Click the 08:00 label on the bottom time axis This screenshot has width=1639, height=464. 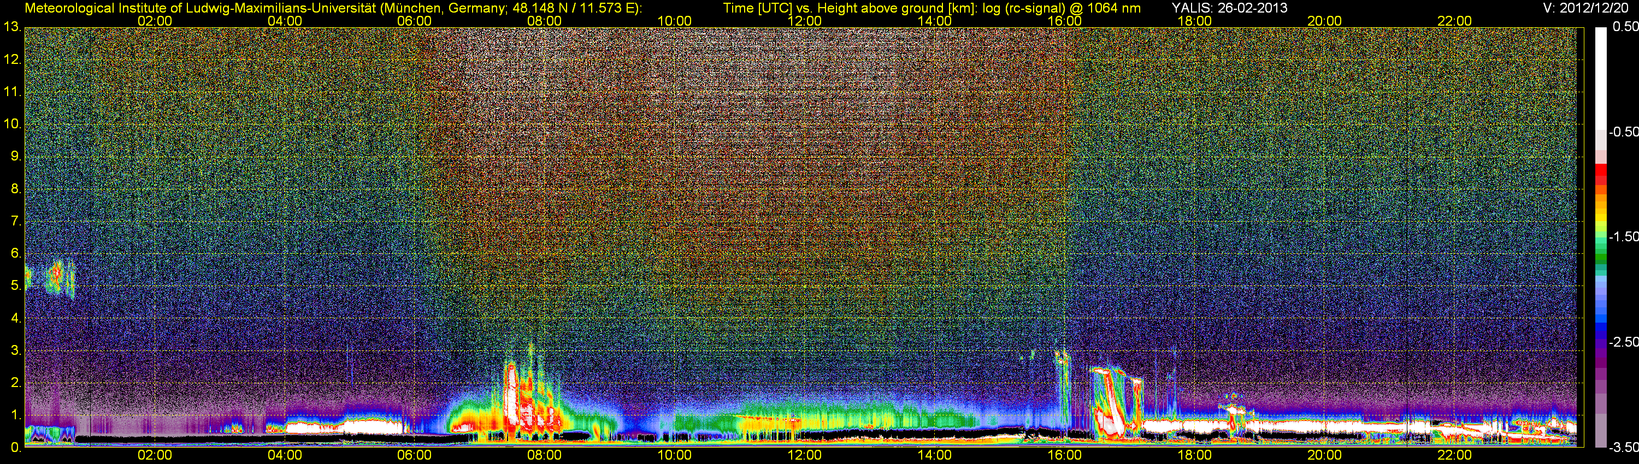[544, 455]
